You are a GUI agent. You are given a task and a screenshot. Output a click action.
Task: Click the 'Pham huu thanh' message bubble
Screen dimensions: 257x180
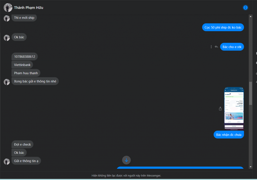pos(26,73)
